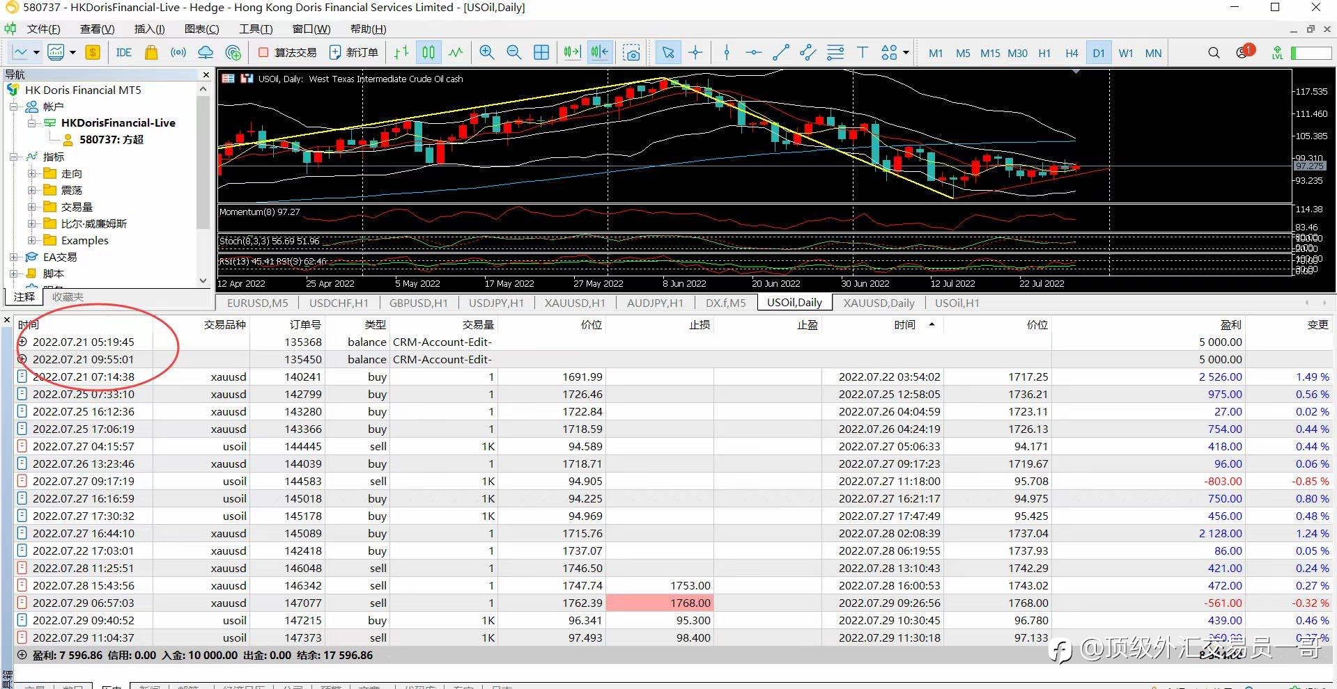Open the 工具(T) menu
The height and width of the screenshot is (689, 1337).
[256, 29]
